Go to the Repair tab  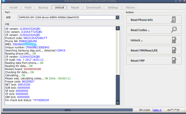tap(75, 8)
